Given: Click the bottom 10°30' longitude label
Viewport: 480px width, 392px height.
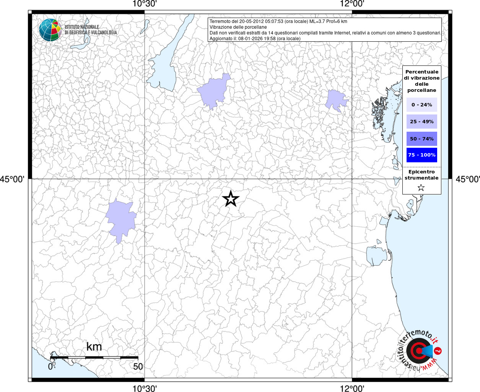Looking at the screenshot, I should point(145,388).
